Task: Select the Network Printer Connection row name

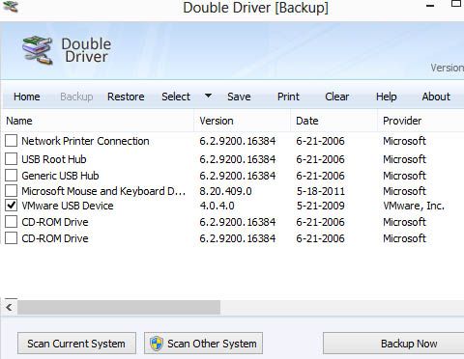Action: click(85, 141)
